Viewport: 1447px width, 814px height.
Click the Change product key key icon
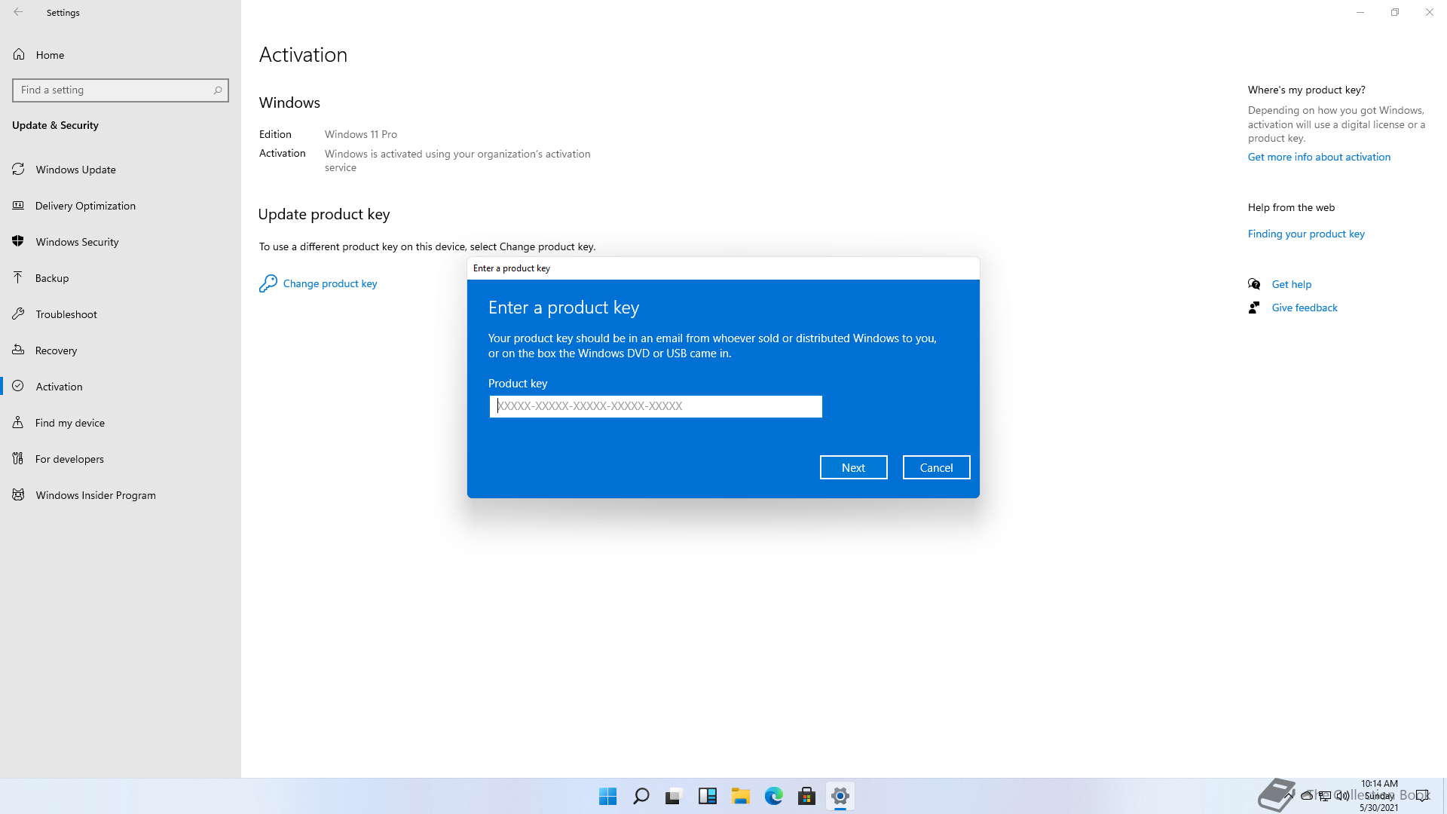pyautogui.click(x=268, y=283)
